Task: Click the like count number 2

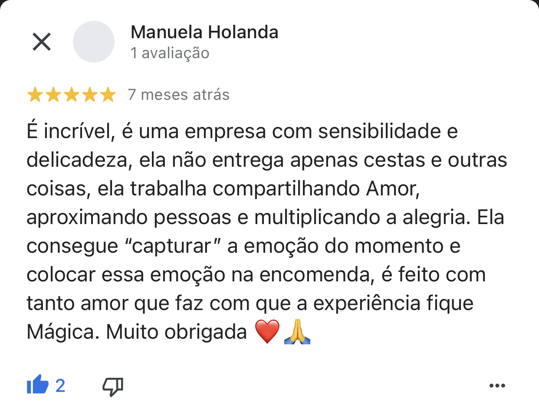Action: [60, 386]
